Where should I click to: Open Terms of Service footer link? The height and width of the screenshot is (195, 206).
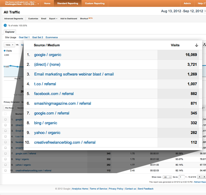pyautogui.click(x=98, y=189)
